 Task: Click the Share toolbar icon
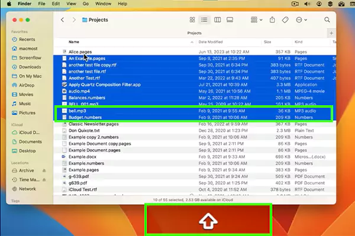click(272, 20)
